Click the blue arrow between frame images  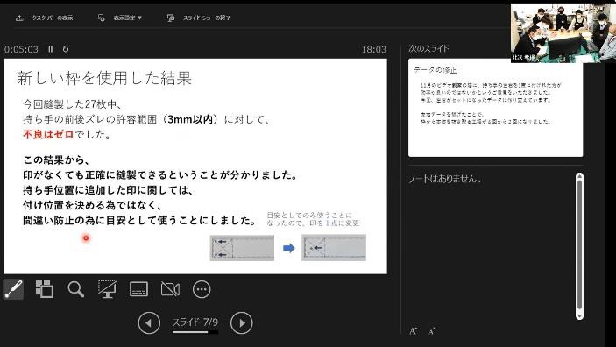click(x=289, y=248)
